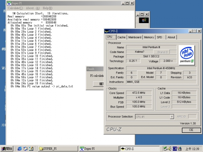Click the PI value output pi_data.txt line
Viewport: 203px width, 152px height.
tap(42, 86)
